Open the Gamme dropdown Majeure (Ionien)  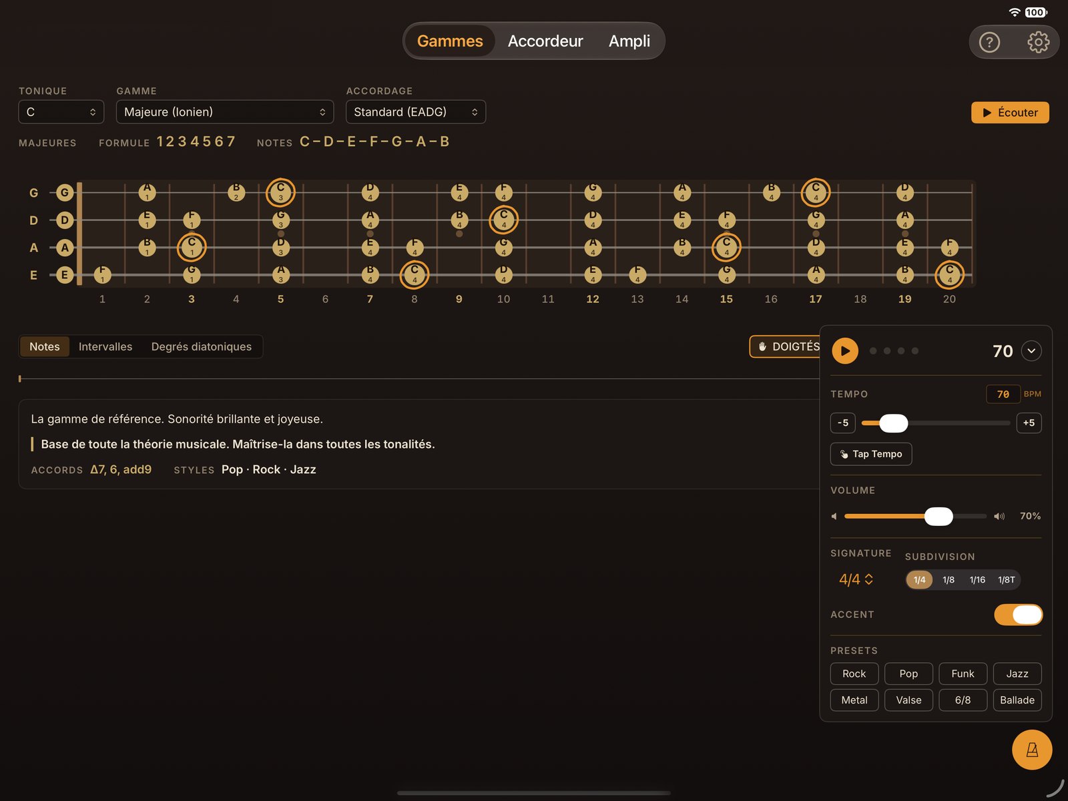click(x=225, y=112)
